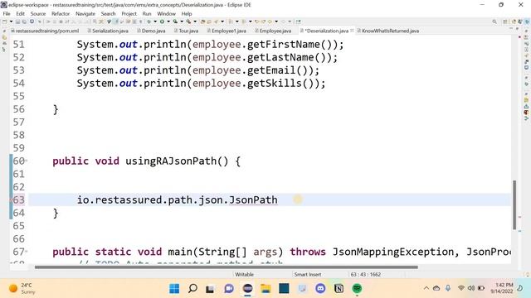Click the Writable status bar entry
Screen dimensions: 531x298
(244, 274)
